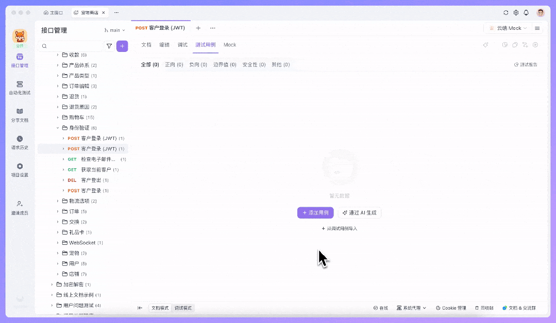Viewport: 556px width, 323px height.
Task: Open the 接口管理 sidebar section
Action: 20,61
